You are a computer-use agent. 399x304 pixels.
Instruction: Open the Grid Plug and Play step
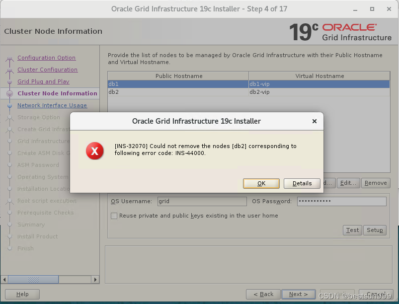tap(43, 81)
